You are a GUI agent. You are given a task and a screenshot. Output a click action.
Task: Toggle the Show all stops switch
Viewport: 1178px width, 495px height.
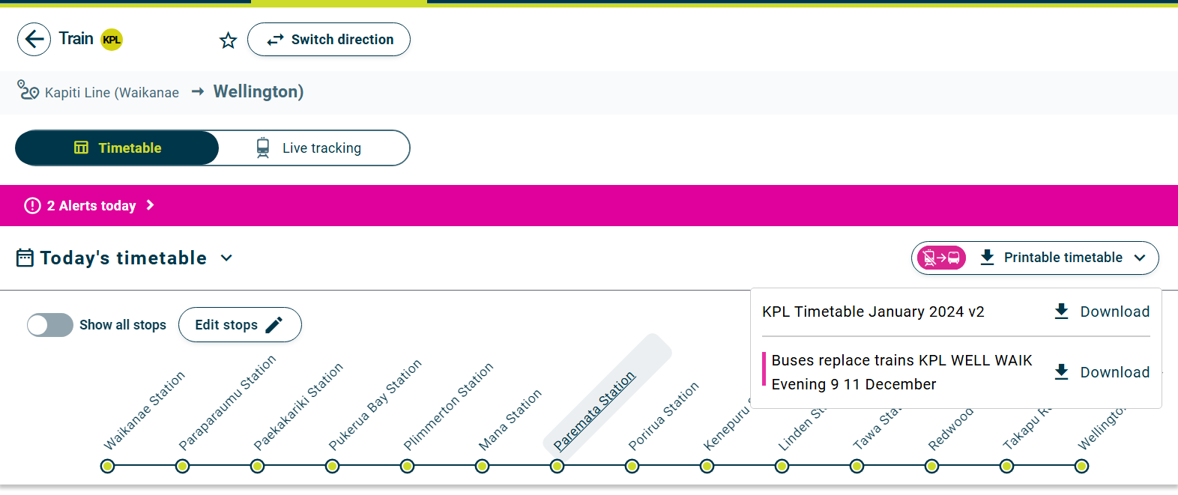[x=50, y=325]
